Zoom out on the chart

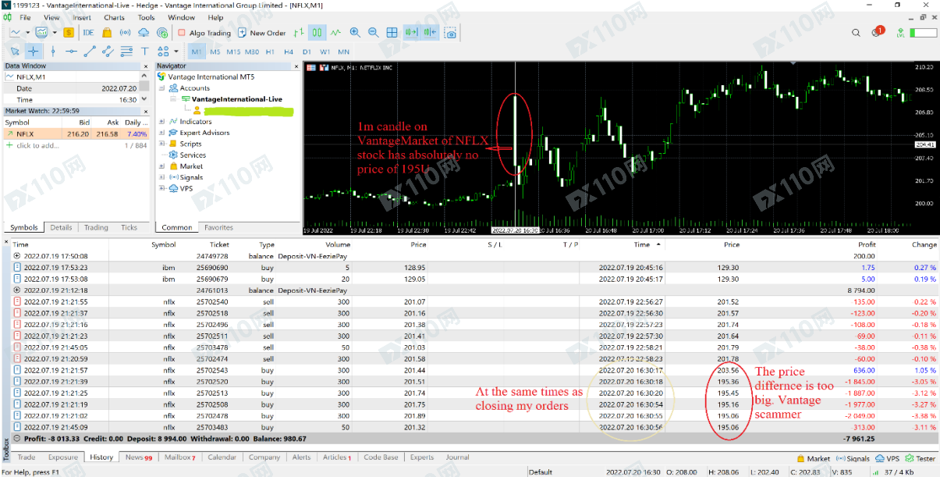click(x=373, y=33)
